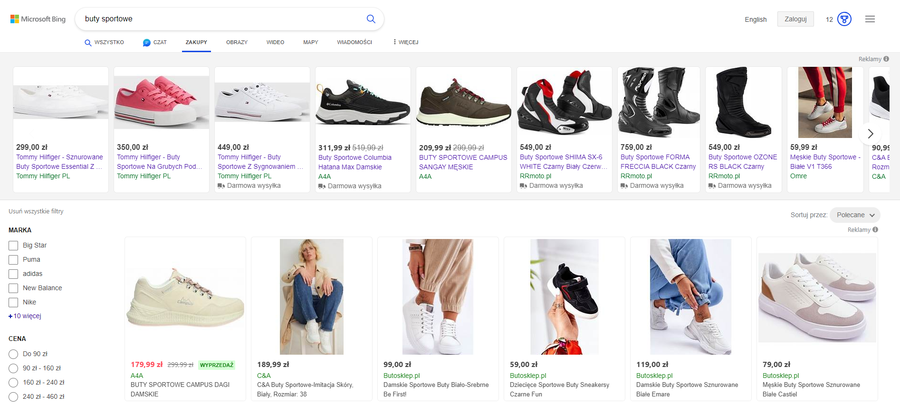Open Czat with the chat bubble icon
Screen dimensions: 900x404
155,42
